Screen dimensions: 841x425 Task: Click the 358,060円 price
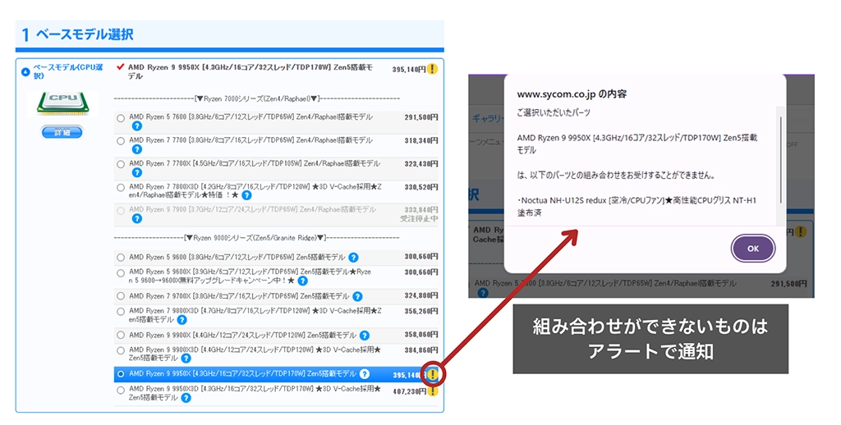pyautogui.click(x=421, y=335)
